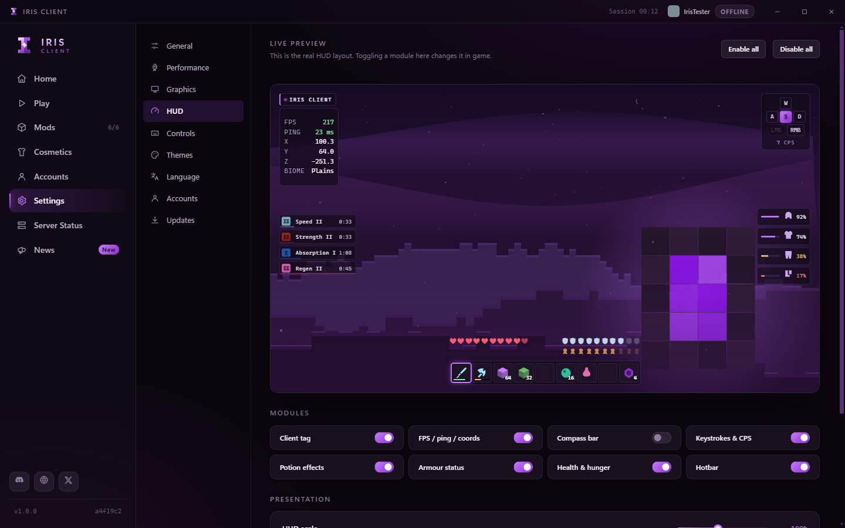The width and height of the screenshot is (845, 528).
Task: Select the green block stack of 32
Action: tap(524, 373)
